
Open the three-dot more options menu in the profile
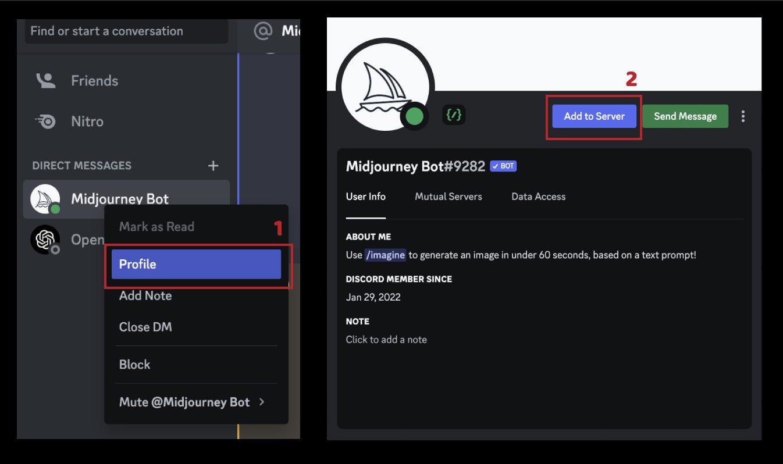743,116
